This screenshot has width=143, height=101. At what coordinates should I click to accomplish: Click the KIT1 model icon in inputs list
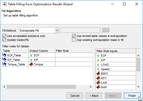(98, 78)
